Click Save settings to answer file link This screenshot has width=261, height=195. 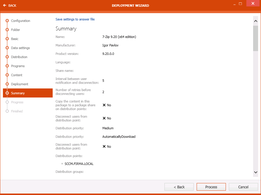[75, 19]
